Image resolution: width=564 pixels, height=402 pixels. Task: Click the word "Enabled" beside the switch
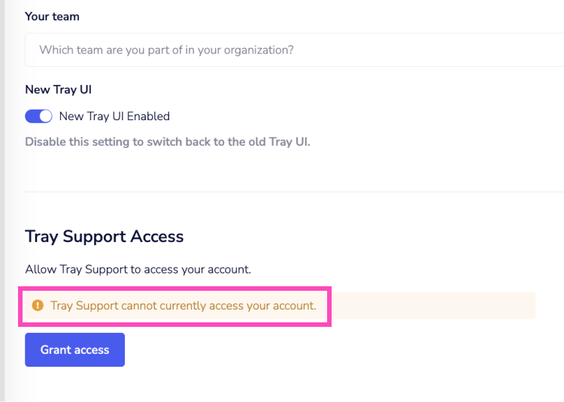[x=148, y=116]
